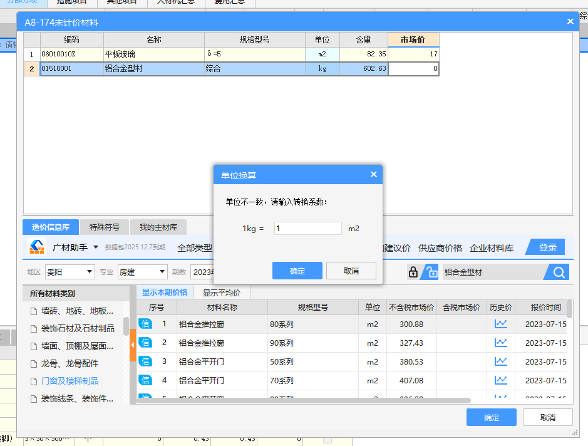This screenshot has width=588, height=446.
Task: Switch to 特殊符号 tab
Action: [105, 227]
